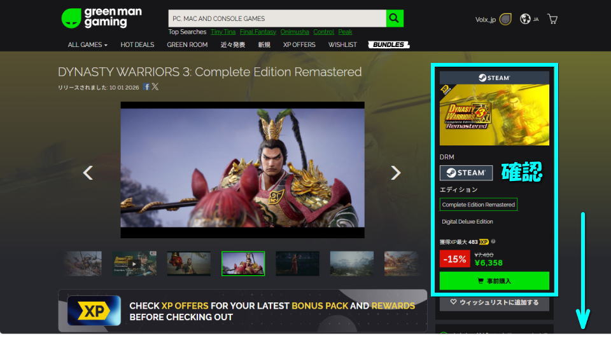Screen dimensions: 611x343
Task: Click ウィッシュリストに追加する wishlist button
Action: pos(494,302)
